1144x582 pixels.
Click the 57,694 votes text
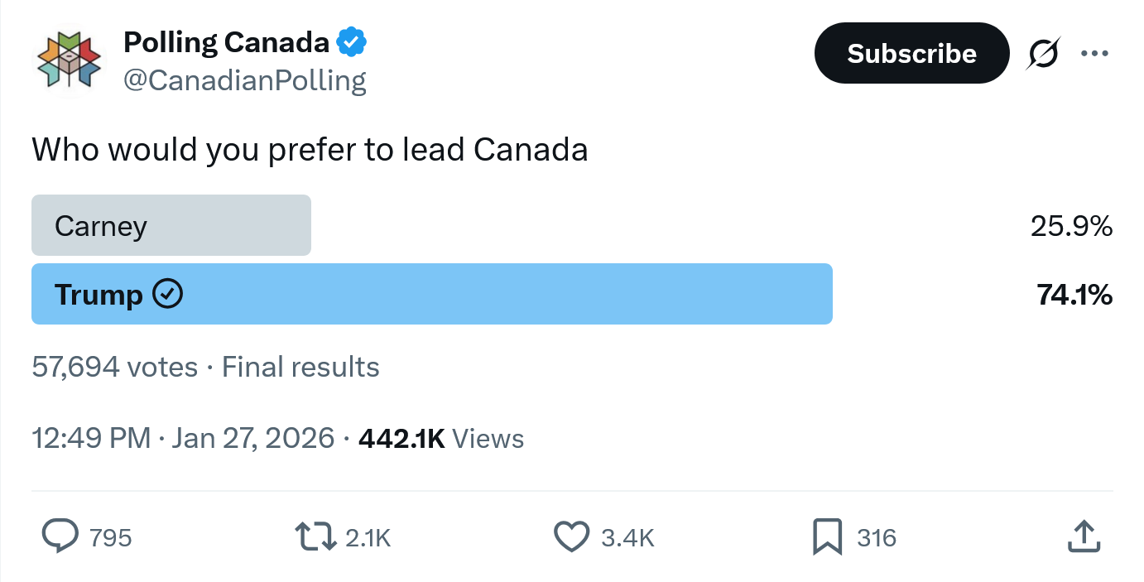(x=114, y=367)
